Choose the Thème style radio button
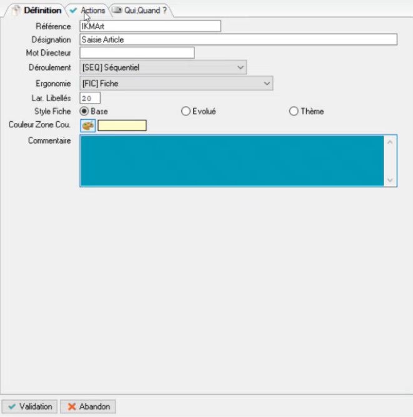 pyautogui.click(x=294, y=111)
